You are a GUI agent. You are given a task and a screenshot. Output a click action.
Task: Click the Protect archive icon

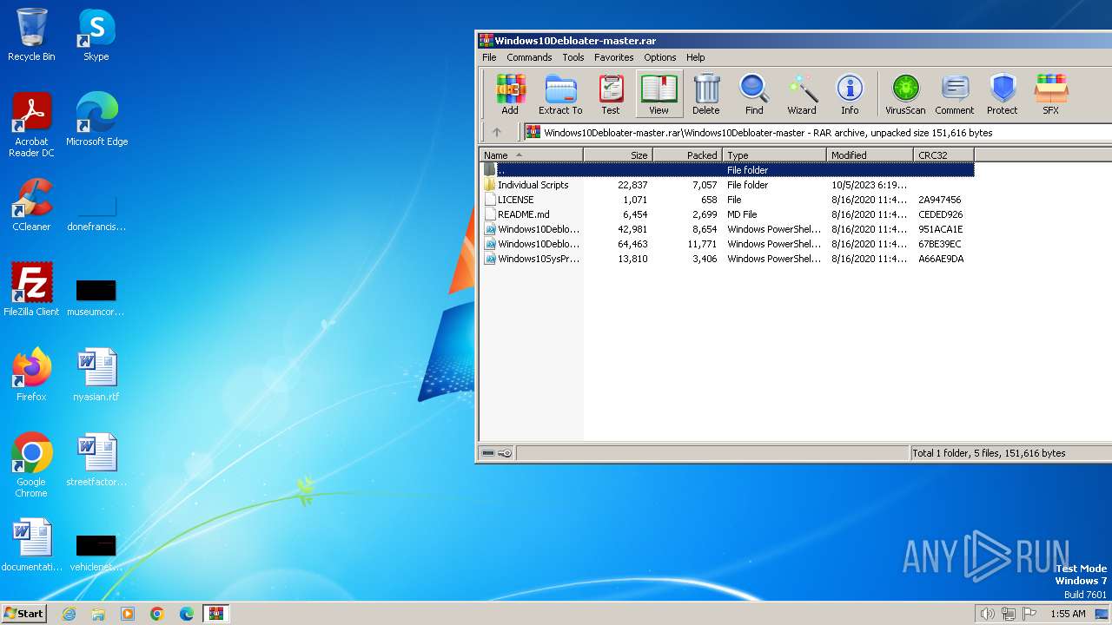1002,94
